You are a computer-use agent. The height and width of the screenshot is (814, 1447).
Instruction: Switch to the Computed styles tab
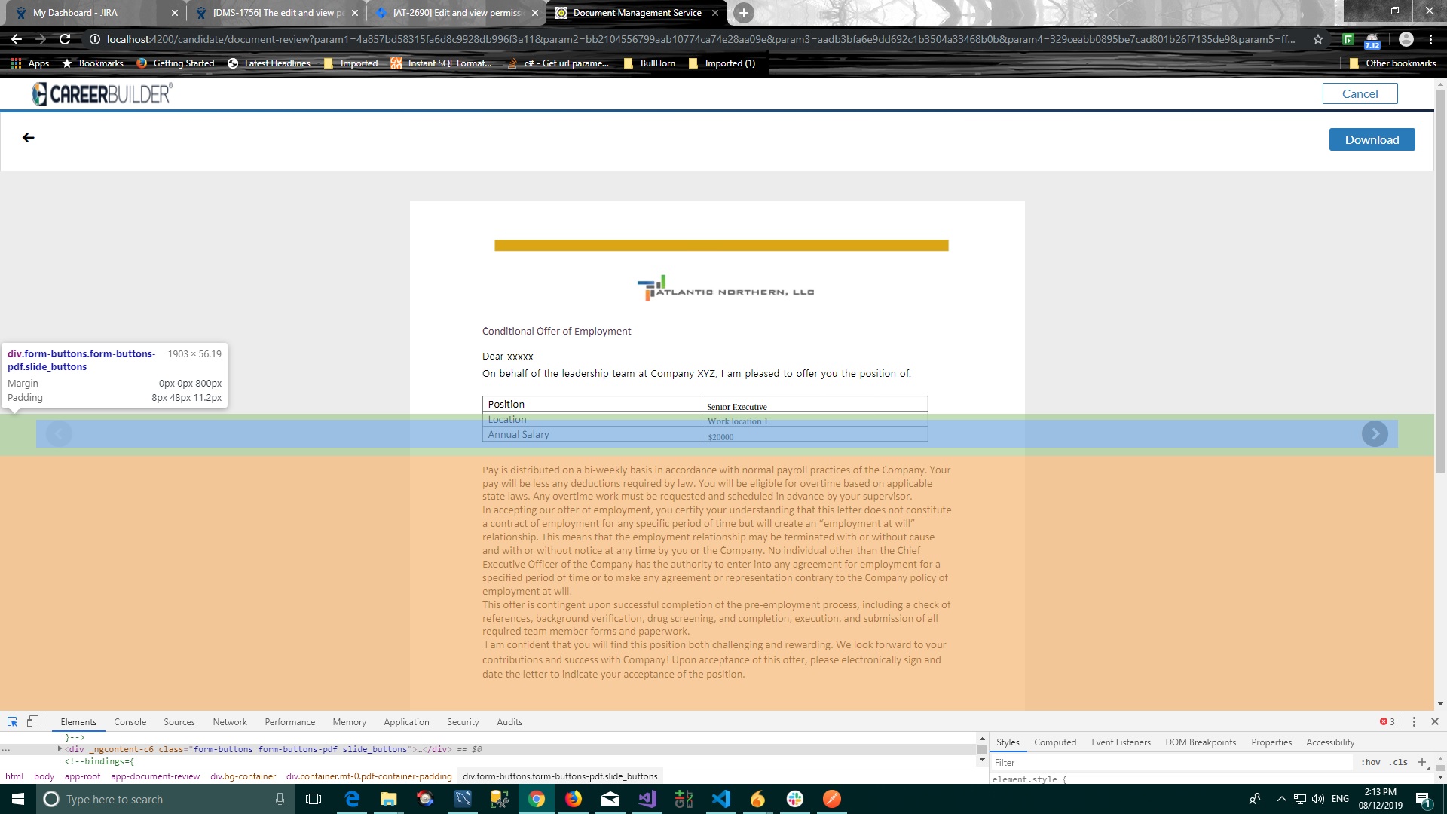click(1054, 742)
